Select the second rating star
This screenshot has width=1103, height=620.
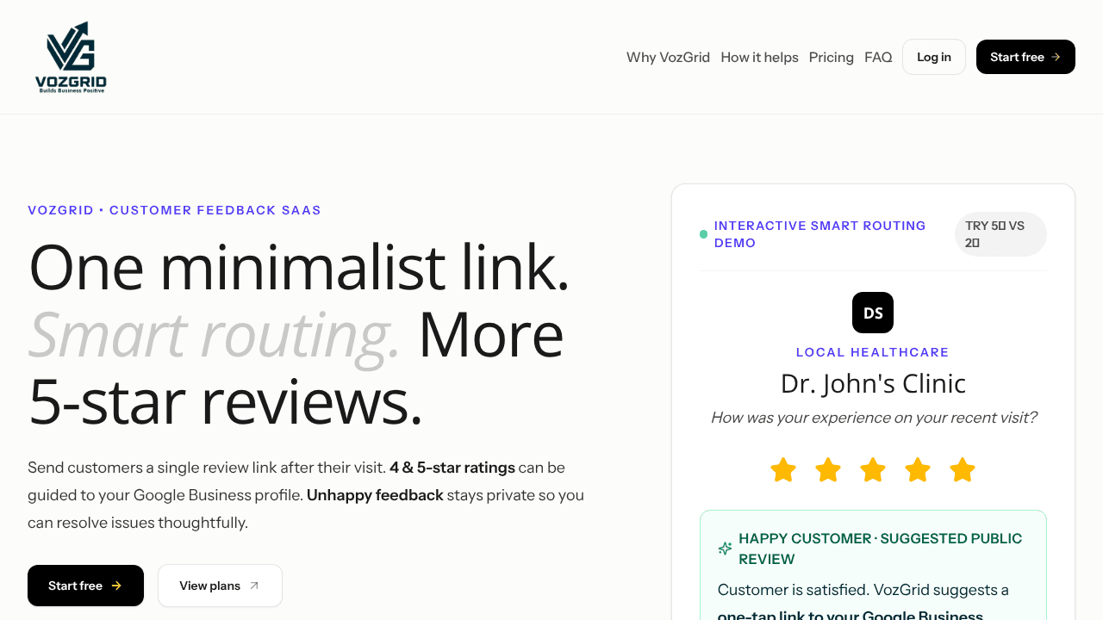click(828, 470)
